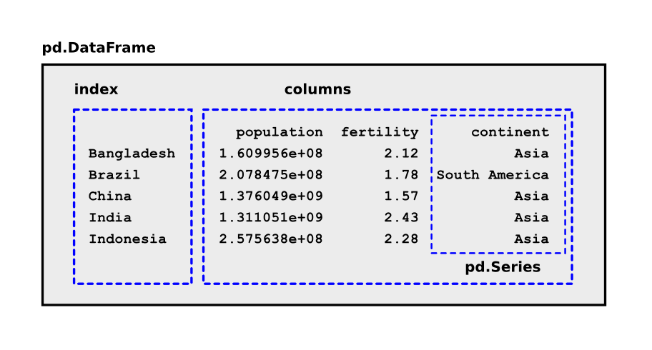Click the fertility value 1.57

click(401, 196)
